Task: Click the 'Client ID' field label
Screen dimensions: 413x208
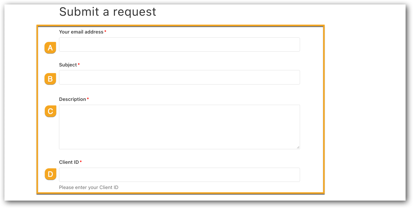Action: pos(69,162)
